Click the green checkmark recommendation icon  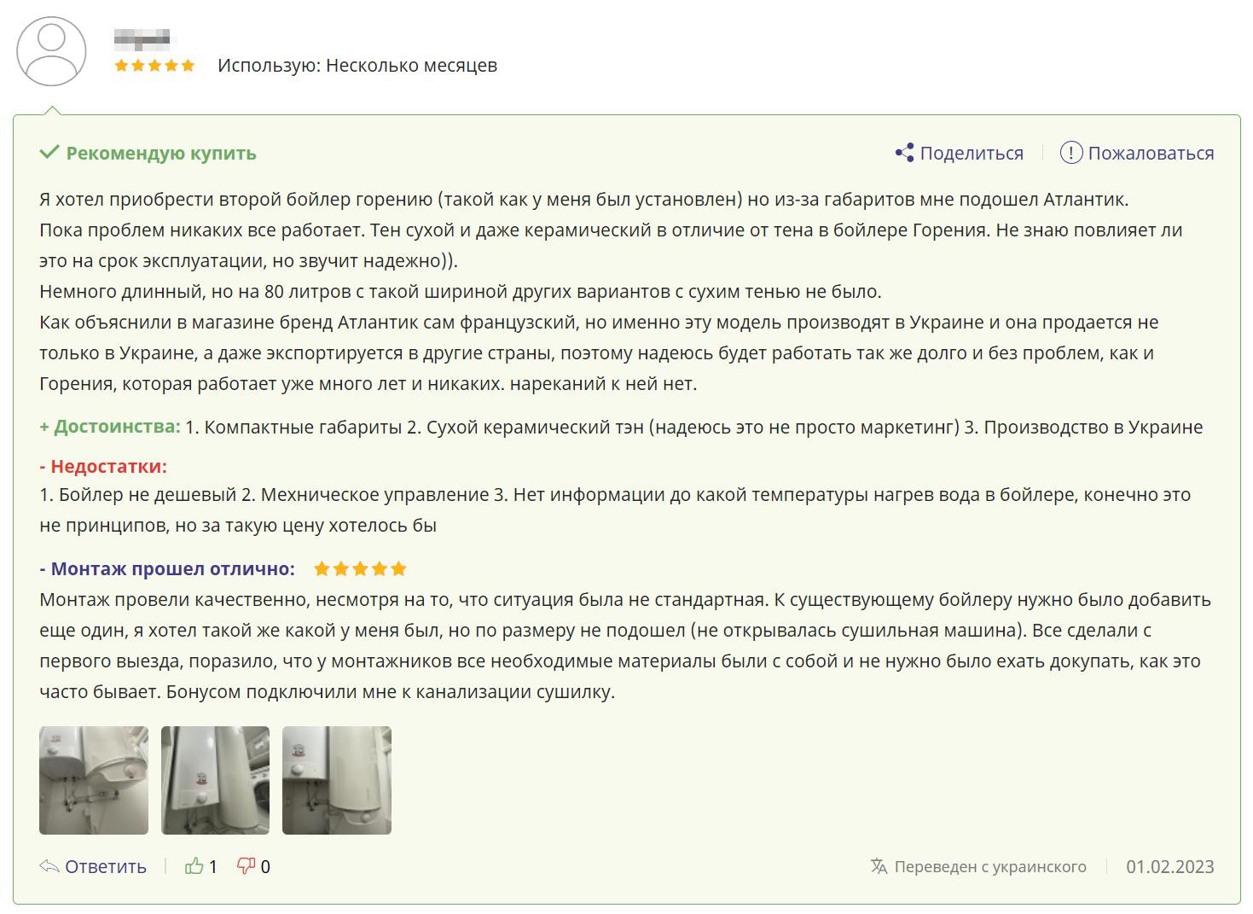[x=49, y=153]
